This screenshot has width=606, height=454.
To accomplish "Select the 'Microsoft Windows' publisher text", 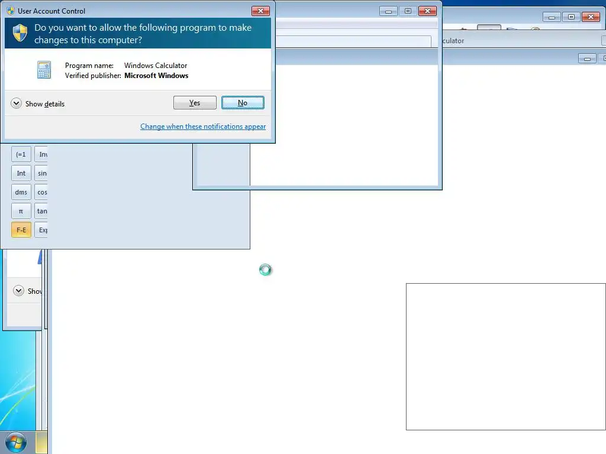I will [156, 75].
